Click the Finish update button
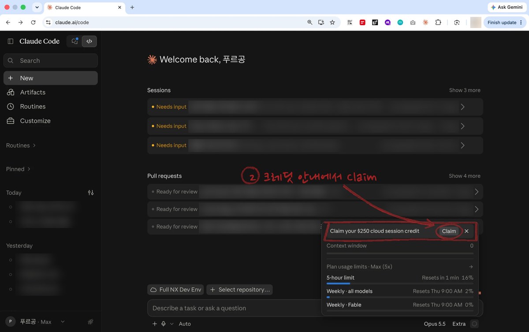The image size is (529, 332). point(505,22)
